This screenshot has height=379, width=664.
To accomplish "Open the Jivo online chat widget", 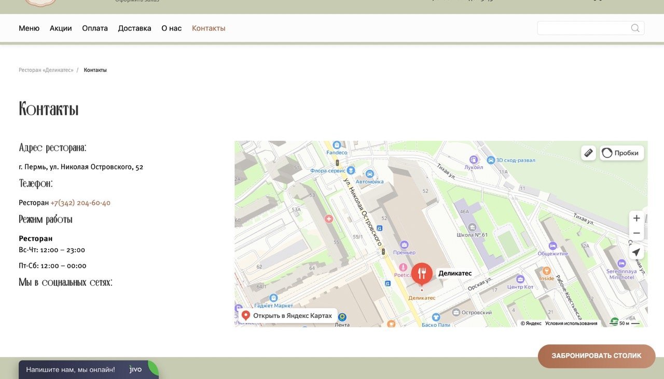I will (89, 370).
